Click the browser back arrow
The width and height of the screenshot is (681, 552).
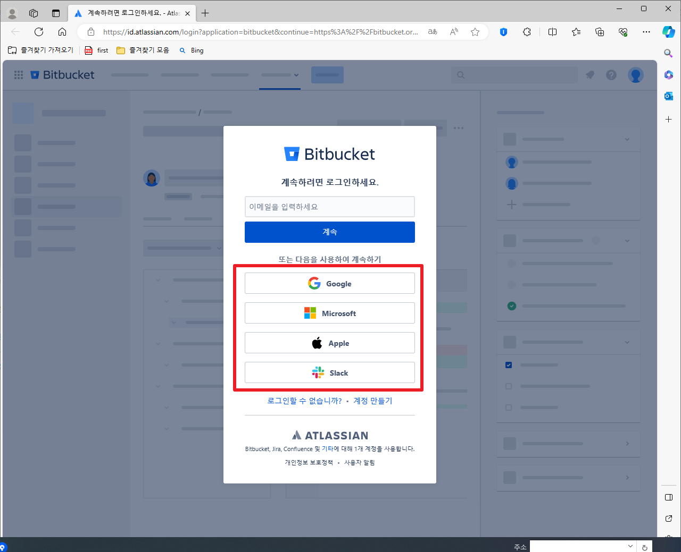(x=15, y=32)
